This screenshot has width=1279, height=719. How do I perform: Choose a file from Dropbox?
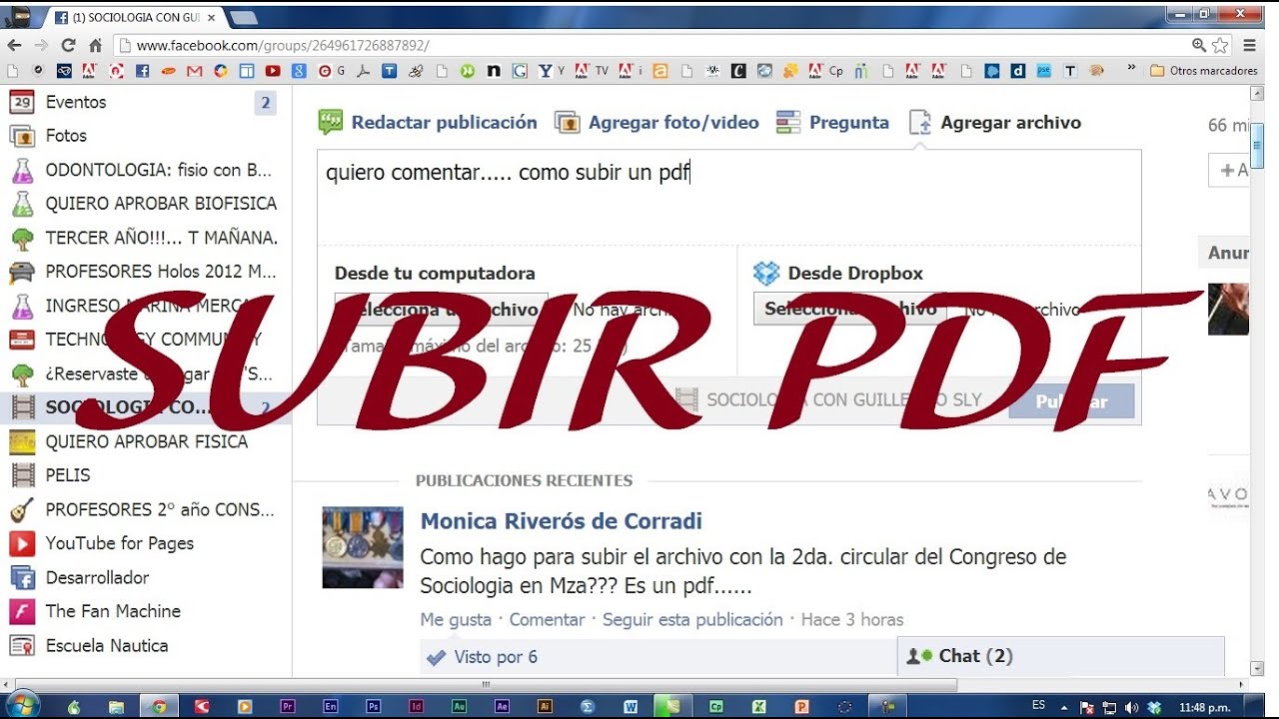(x=850, y=310)
